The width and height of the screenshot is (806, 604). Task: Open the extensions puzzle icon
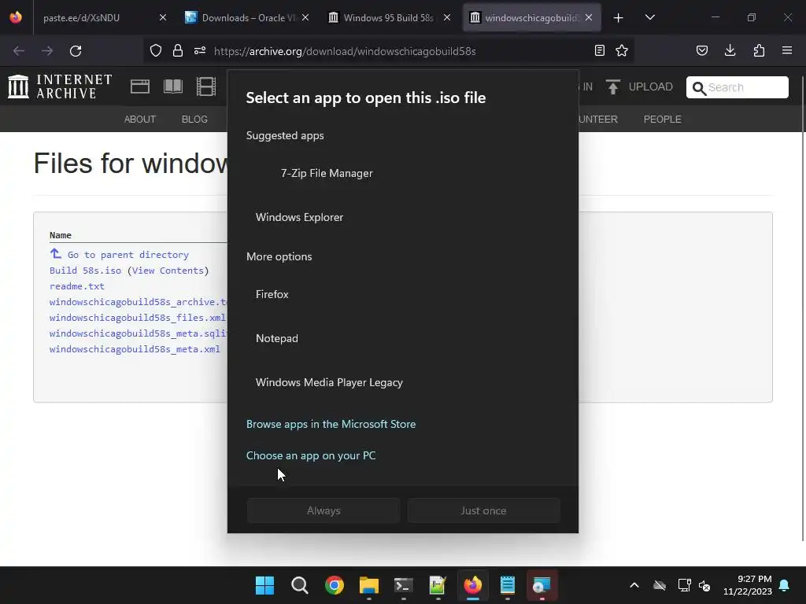point(759,51)
